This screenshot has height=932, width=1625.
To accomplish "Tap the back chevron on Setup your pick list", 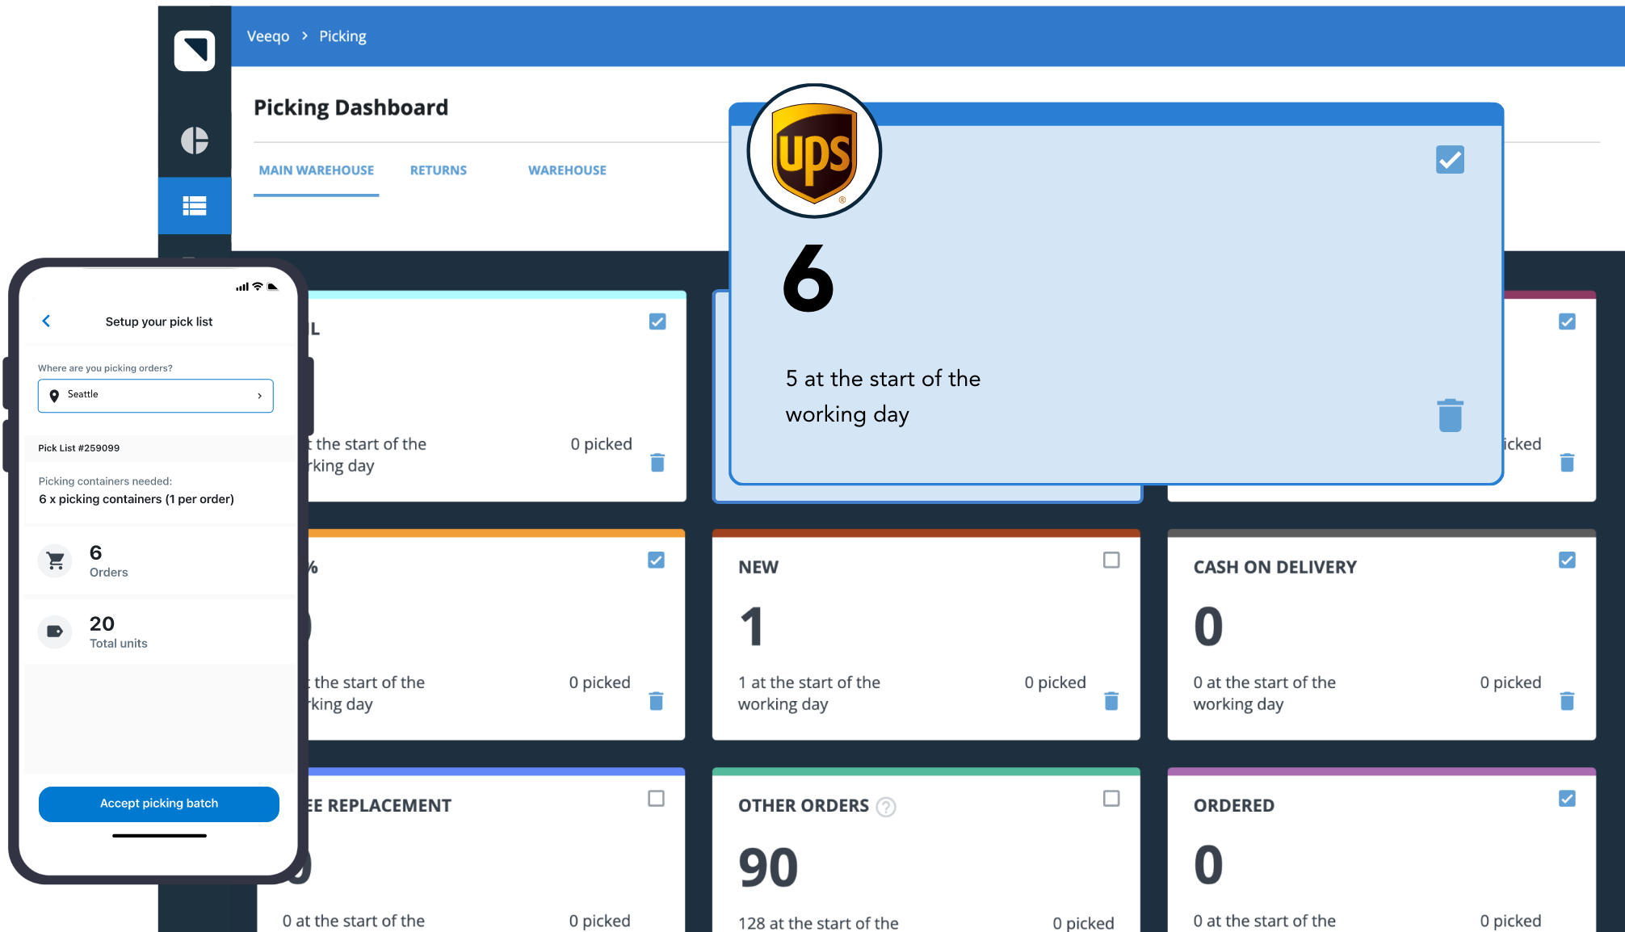I will (47, 321).
